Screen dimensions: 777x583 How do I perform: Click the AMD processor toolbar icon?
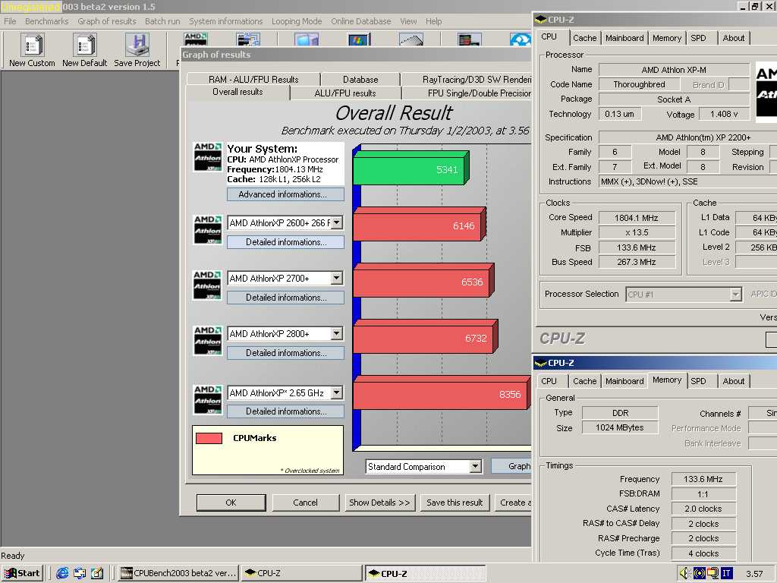click(x=196, y=39)
